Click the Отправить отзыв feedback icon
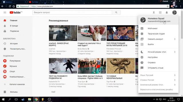 pyautogui.click(x=142, y=68)
